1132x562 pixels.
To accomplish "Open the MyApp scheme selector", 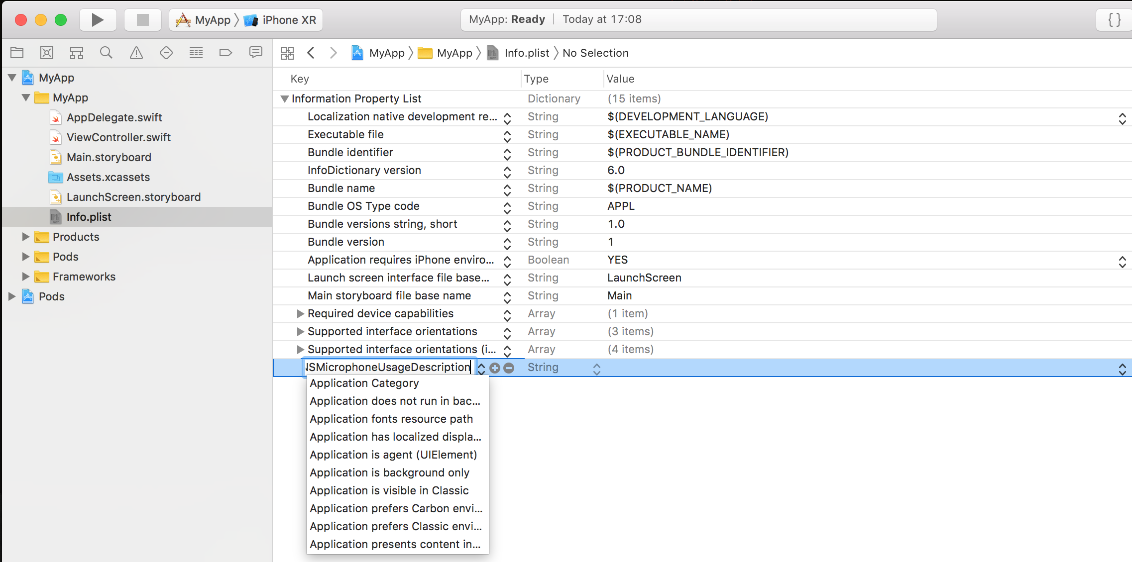I will [204, 20].
